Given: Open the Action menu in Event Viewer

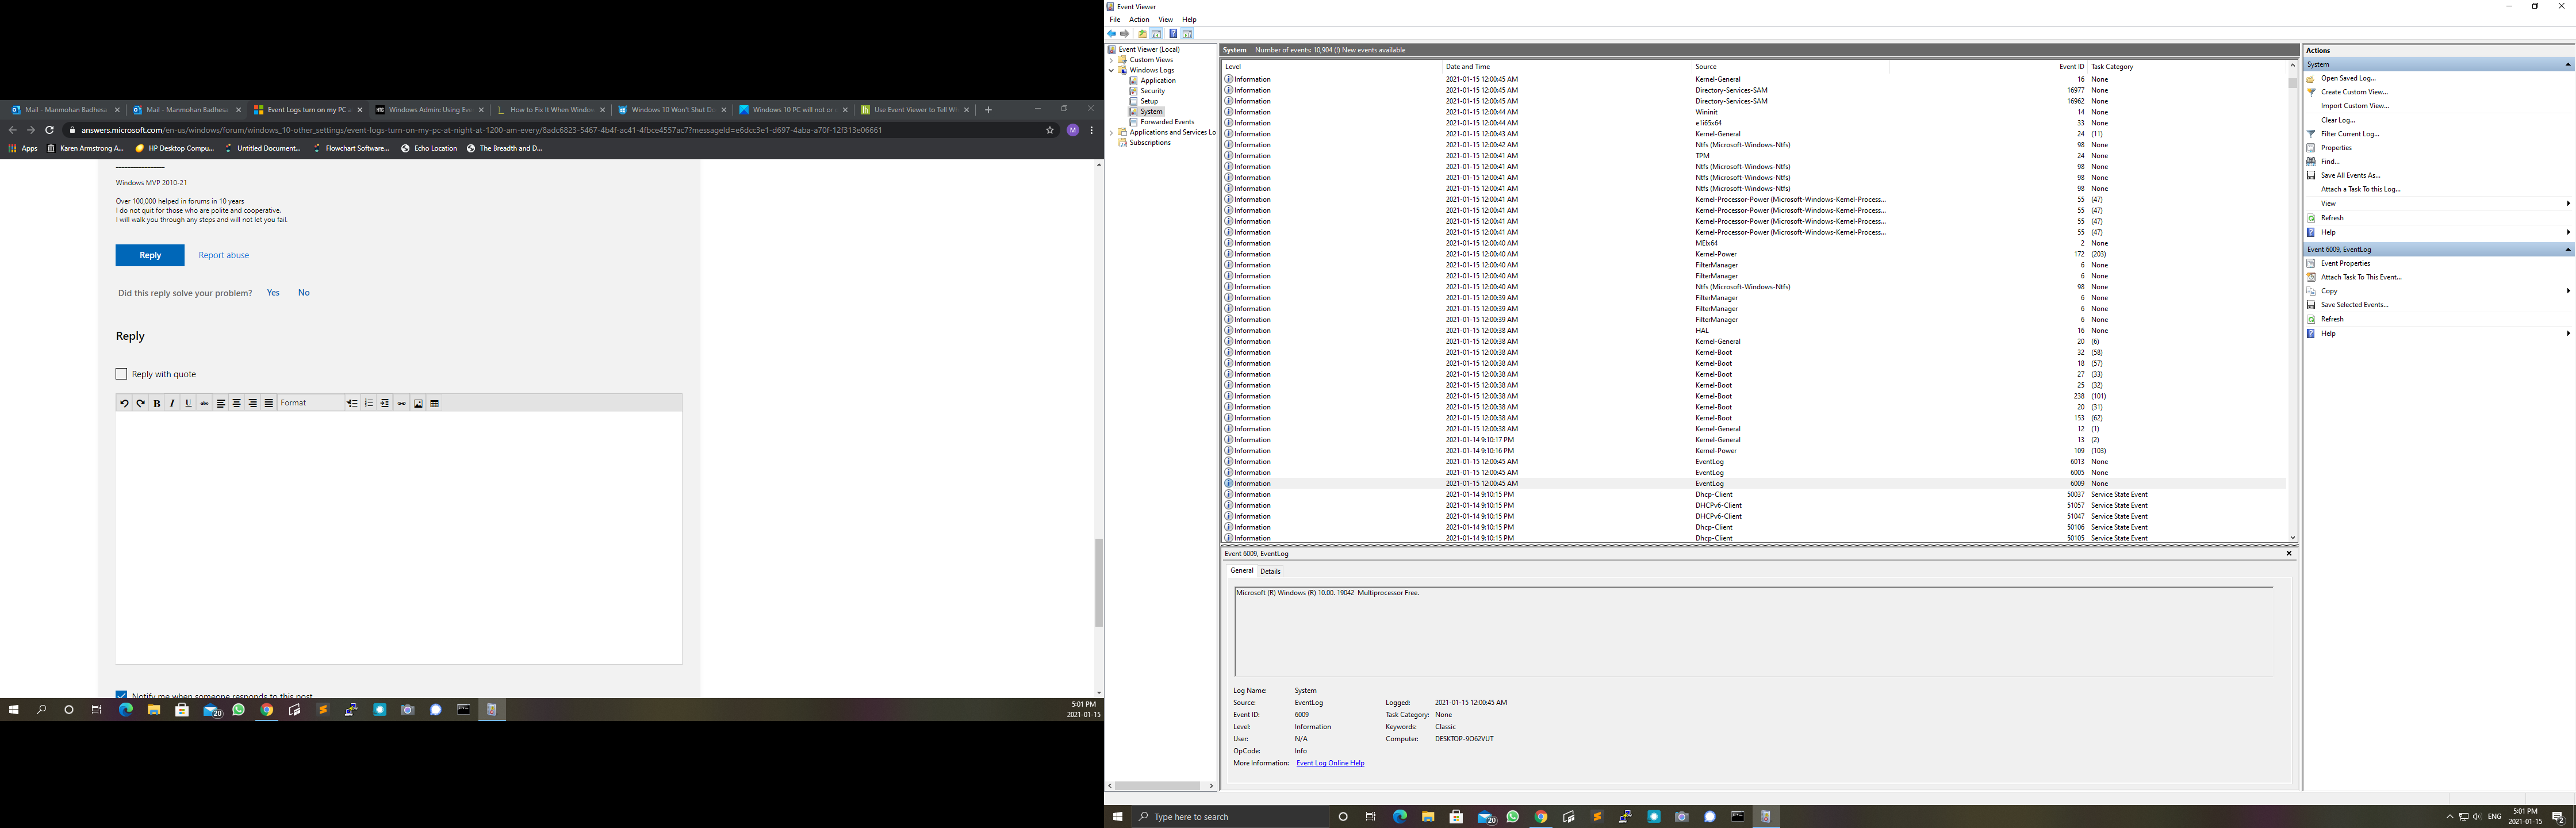Looking at the screenshot, I should tap(1139, 19).
